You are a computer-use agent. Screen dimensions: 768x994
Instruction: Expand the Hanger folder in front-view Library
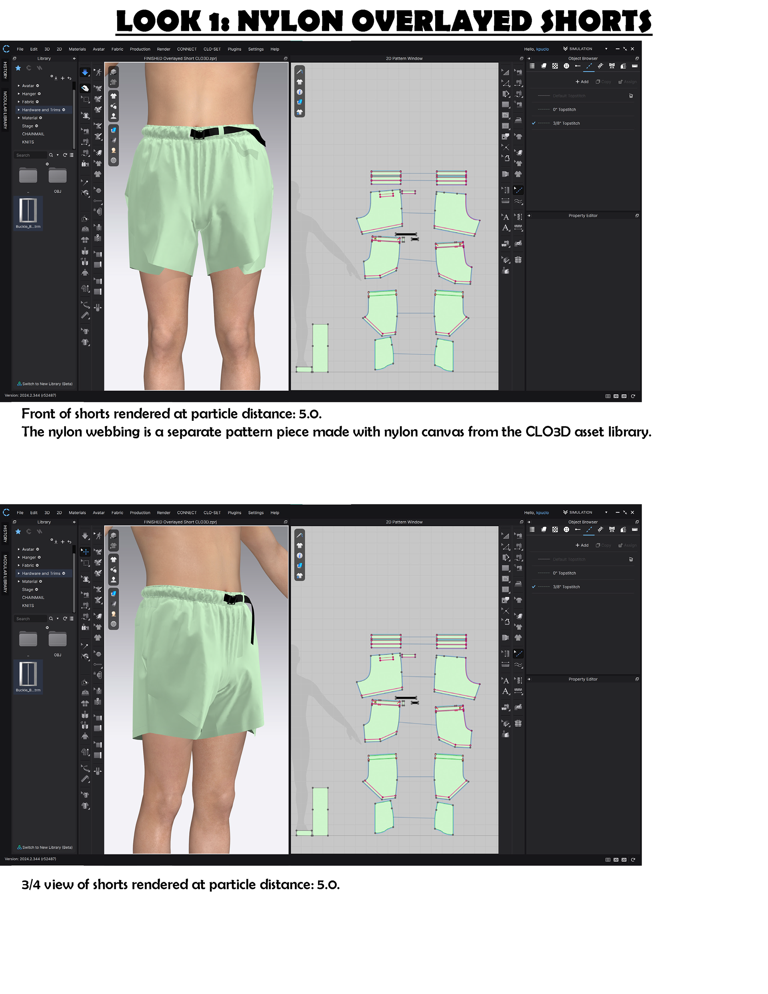19,94
